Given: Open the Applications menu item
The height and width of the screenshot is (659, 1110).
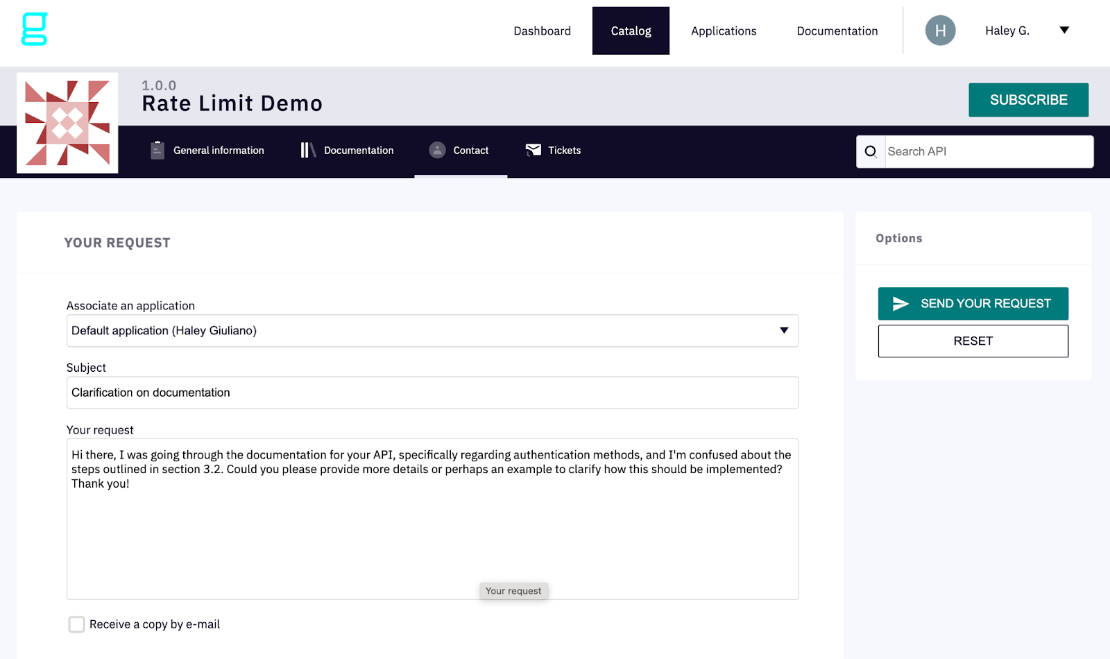Looking at the screenshot, I should pos(724,31).
